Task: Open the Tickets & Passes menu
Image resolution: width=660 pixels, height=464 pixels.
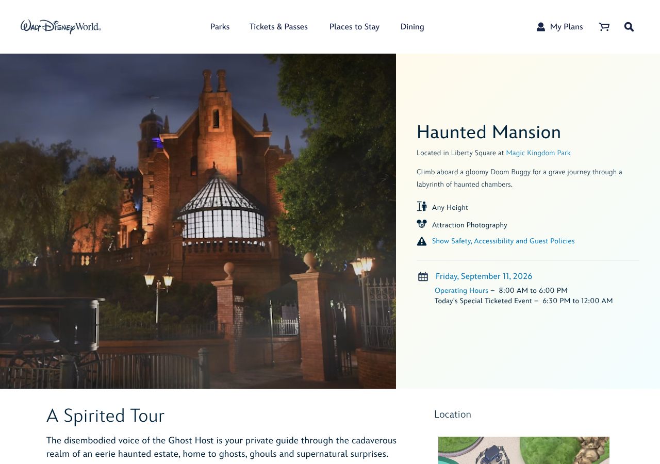Action: click(278, 27)
